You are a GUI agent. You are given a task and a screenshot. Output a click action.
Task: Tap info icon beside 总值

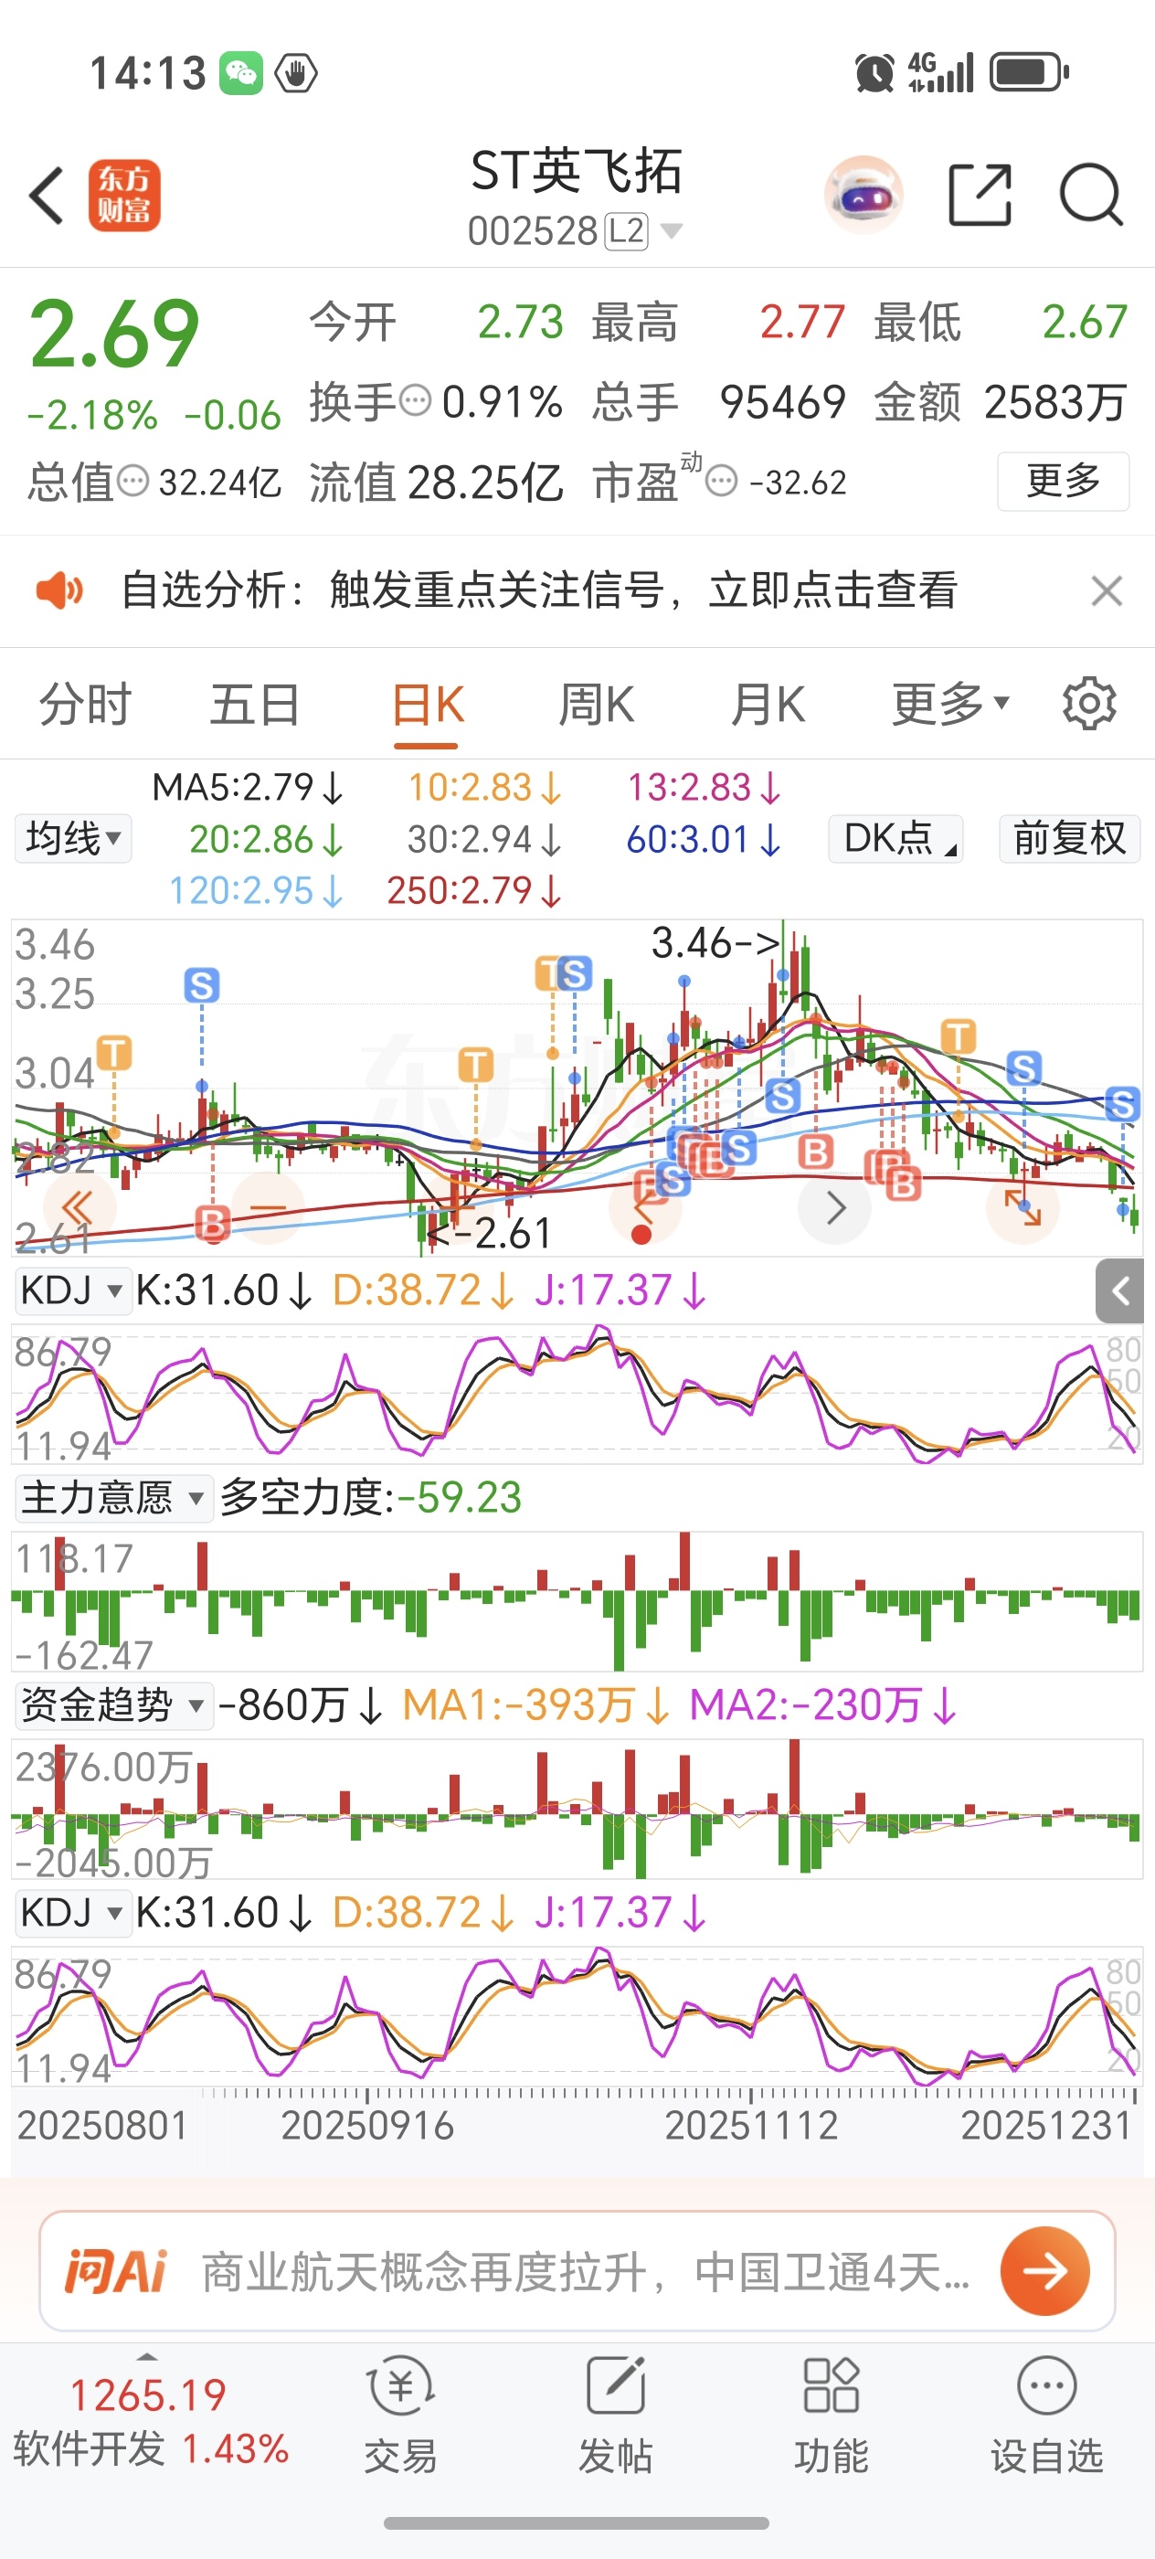pyautogui.click(x=133, y=482)
